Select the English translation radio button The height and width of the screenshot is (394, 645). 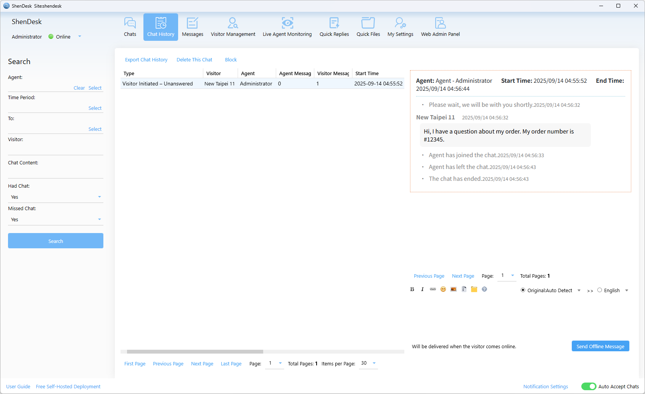click(x=600, y=290)
